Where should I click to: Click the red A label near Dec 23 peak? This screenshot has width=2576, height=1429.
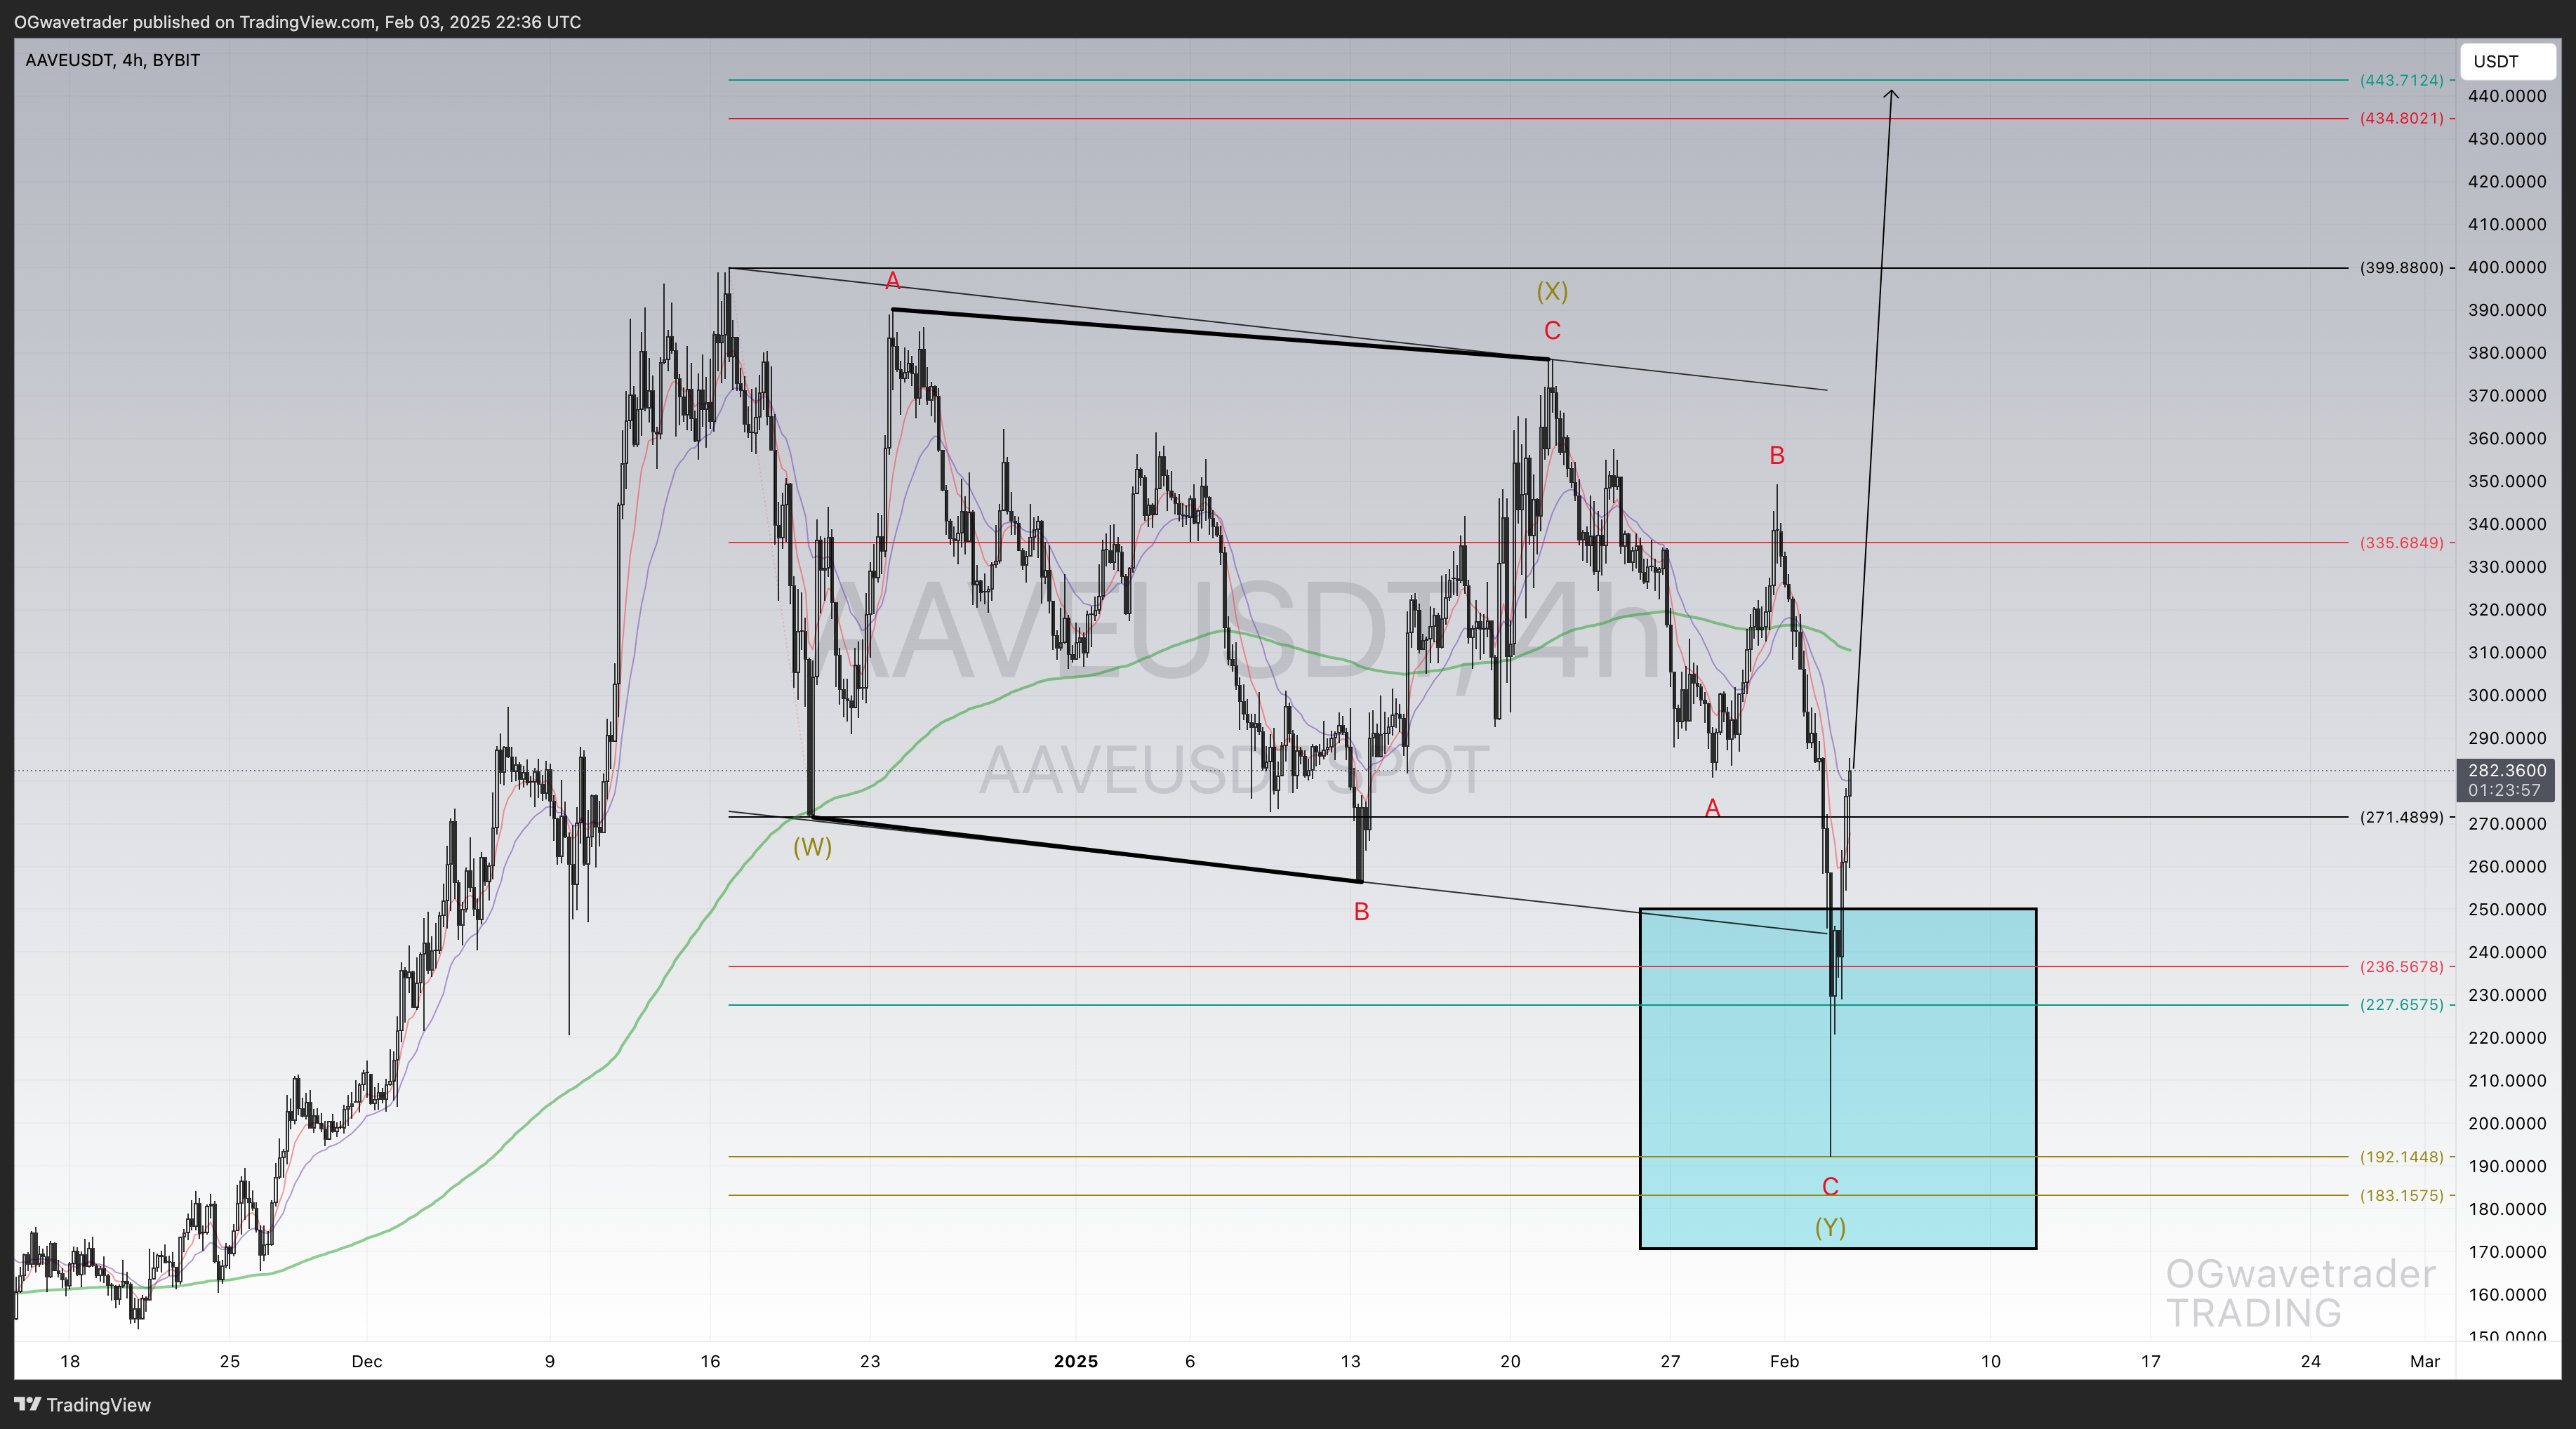click(x=893, y=281)
